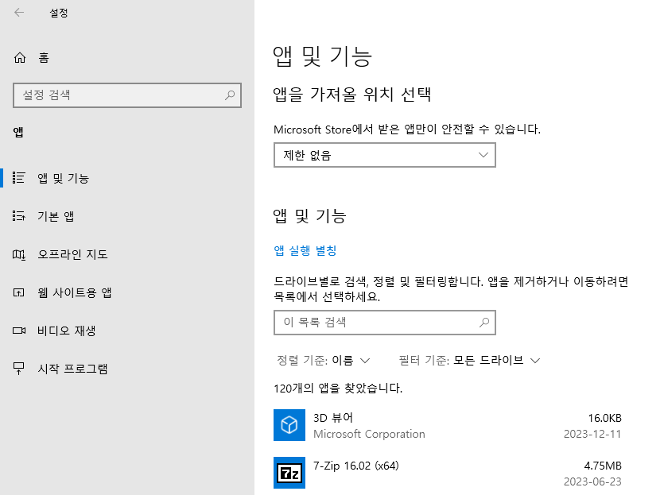The height and width of the screenshot is (495, 664).
Task: Click the 비디오 재생 camera icon
Action: click(x=18, y=331)
